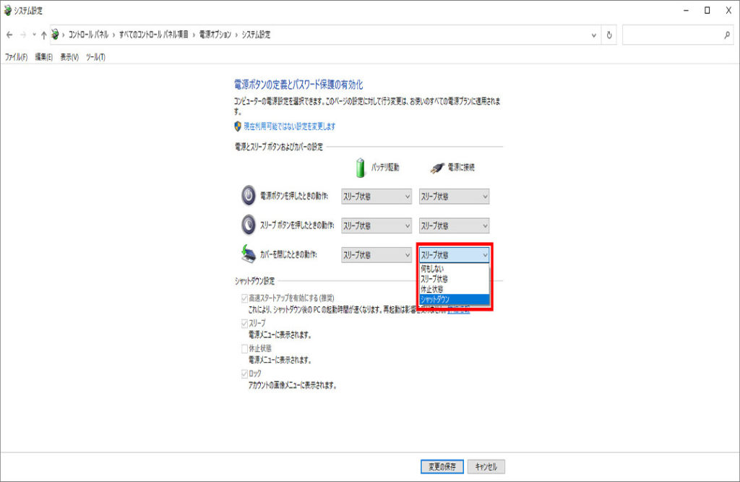Toggle the 休止状態 checkbox
The image size is (740, 482).
pos(244,348)
